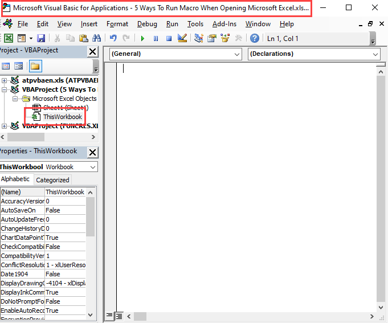Image resolution: width=388 pixels, height=323 pixels.
Task: Click the Paste clipboard icon
Action: pyautogui.click(x=84, y=38)
